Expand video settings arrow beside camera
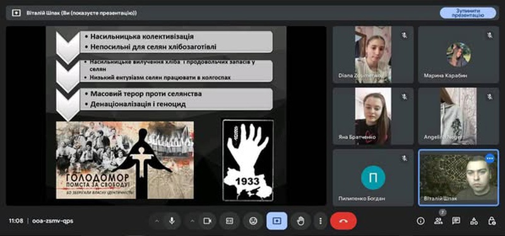The width and height of the screenshot is (505, 236). pos(193,221)
